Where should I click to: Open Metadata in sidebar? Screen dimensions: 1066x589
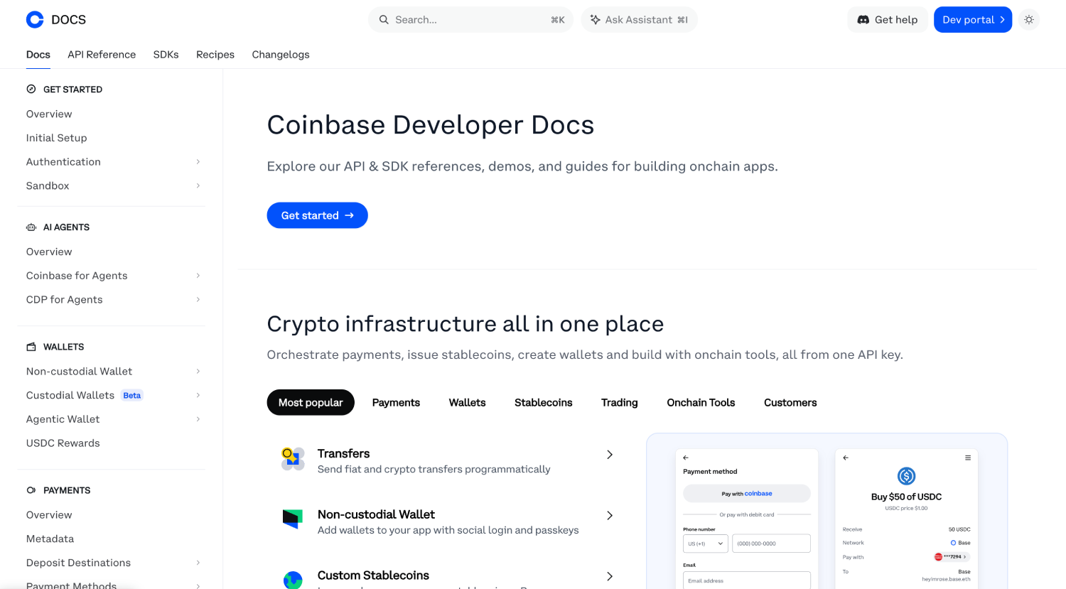click(50, 539)
